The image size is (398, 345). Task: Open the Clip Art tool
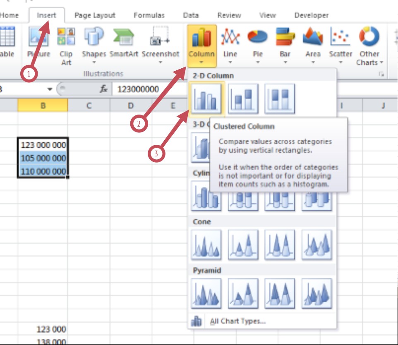pos(66,46)
